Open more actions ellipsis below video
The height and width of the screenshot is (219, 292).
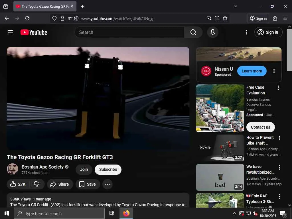(108, 184)
